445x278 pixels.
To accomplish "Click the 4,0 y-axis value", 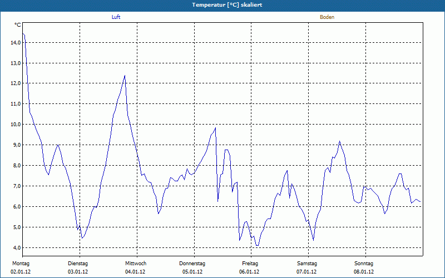I will click(17, 247).
